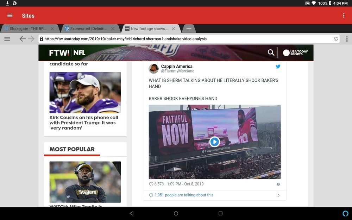The width and height of the screenshot is (352, 220).
Task: Go back to the previous page
Action: tap(23, 39)
